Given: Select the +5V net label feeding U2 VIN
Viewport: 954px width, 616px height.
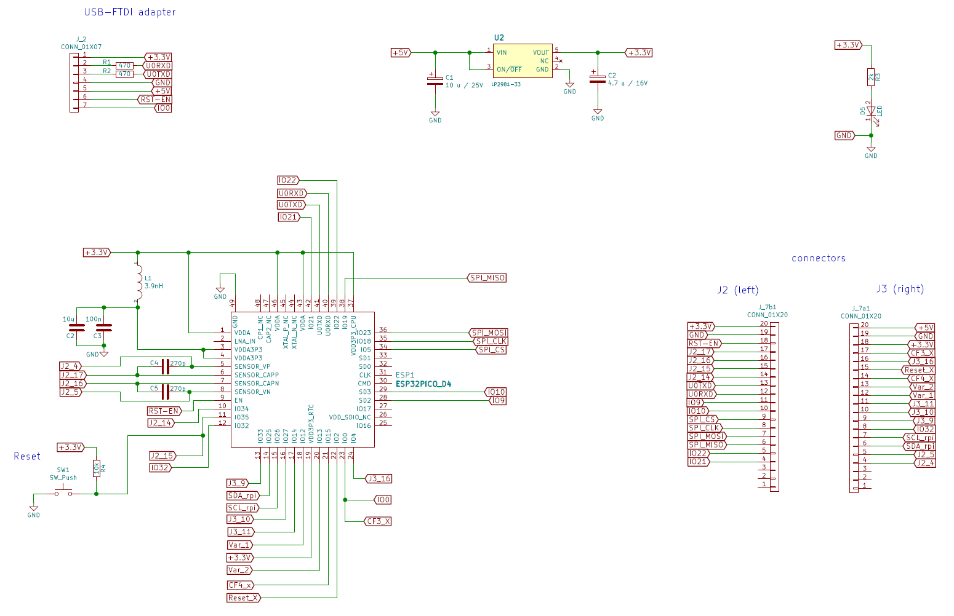Looking at the screenshot, I should pos(401,53).
